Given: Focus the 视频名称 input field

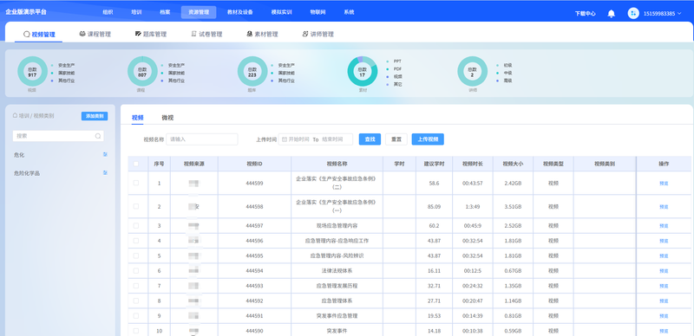Looking at the screenshot, I should 202,139.
